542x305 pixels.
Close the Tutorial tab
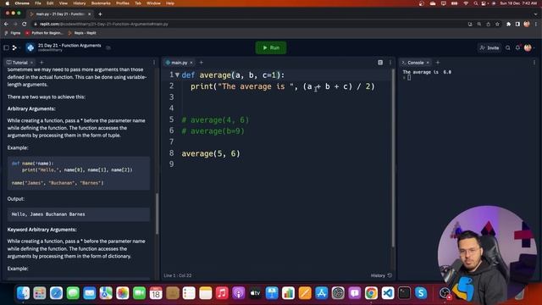click(31, 63)
